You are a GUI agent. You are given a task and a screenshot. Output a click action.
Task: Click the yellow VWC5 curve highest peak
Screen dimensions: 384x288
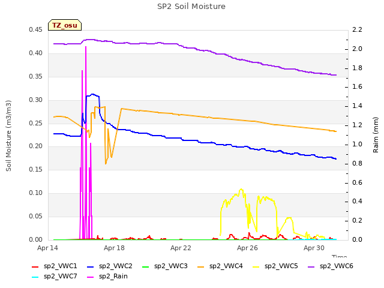(x=241, y=190)
